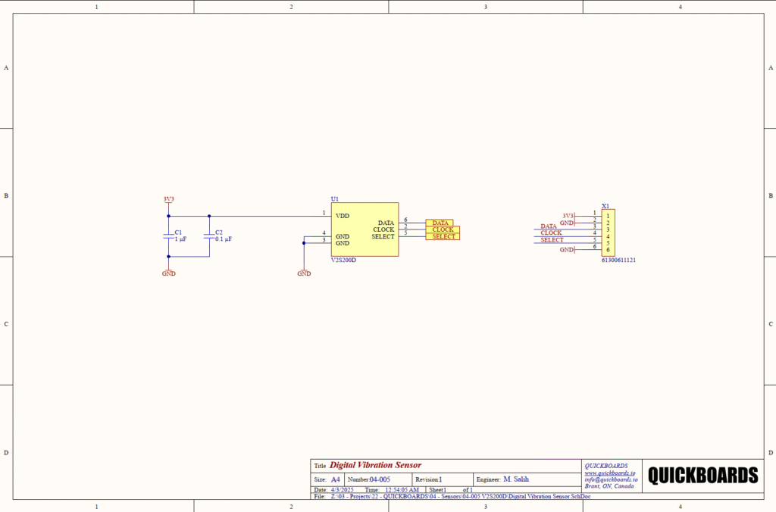Select the 0.1 µF value of C2
This screenshot has height=512, width=776.
(x=224, y=239)
